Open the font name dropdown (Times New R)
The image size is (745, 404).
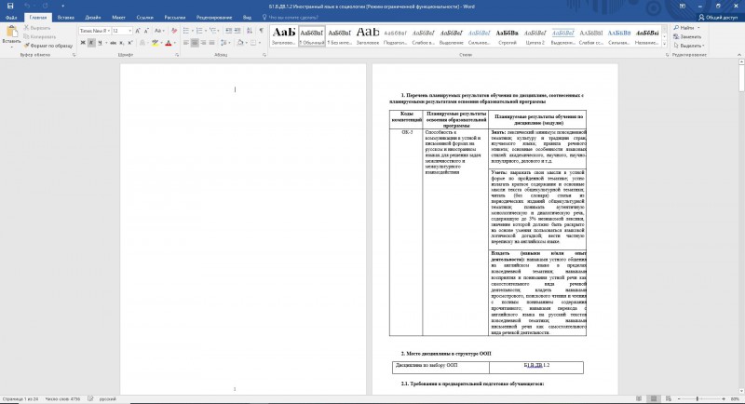point(108,31)
